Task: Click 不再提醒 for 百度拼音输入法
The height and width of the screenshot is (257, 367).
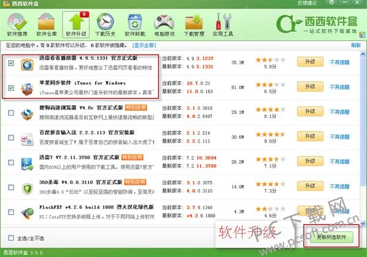Action: click(339, 137)
